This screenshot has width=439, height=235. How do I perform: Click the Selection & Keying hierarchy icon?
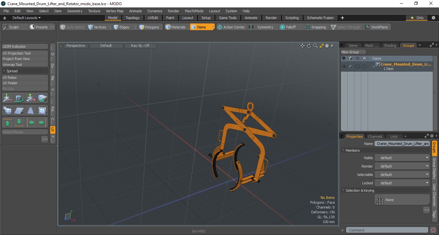tap(380, 200)
